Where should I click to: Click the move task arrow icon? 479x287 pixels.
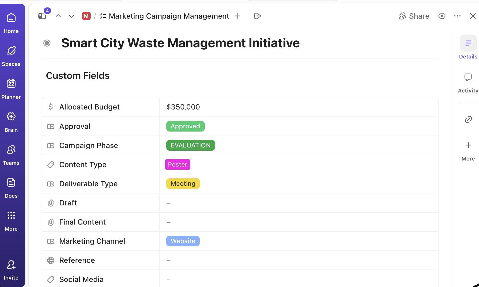(x=257, y=16)
